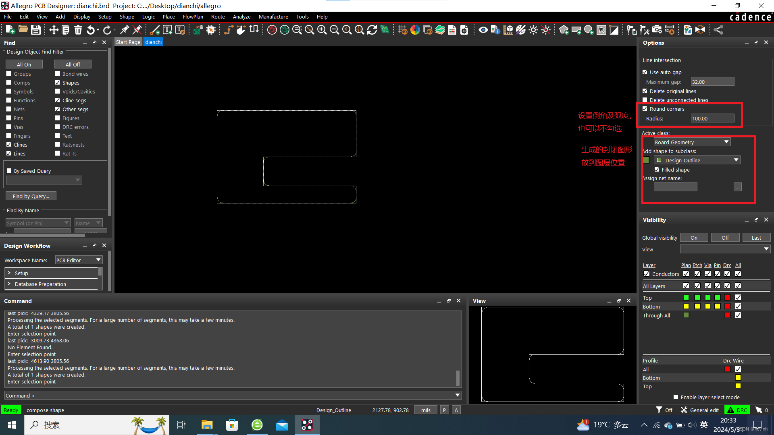The width and height of the screenshot is (774, 435).
Task: Click the Find by Query button
Action: coord(31,196)
